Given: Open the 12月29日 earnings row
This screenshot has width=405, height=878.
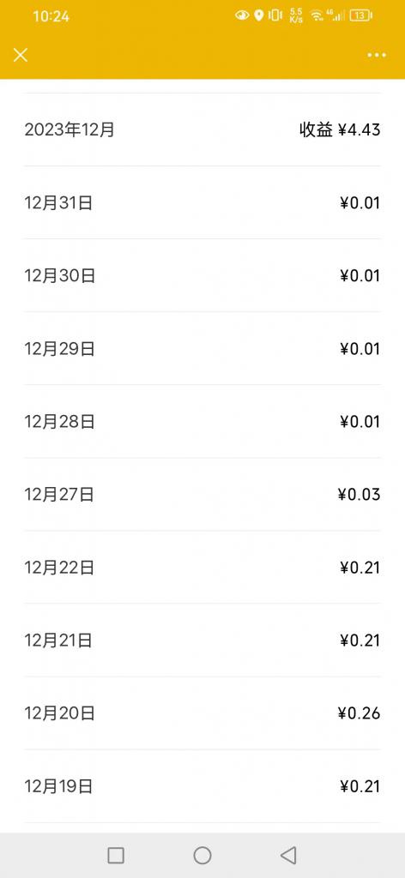Looking at the screenshot, I should coord(202,348).
